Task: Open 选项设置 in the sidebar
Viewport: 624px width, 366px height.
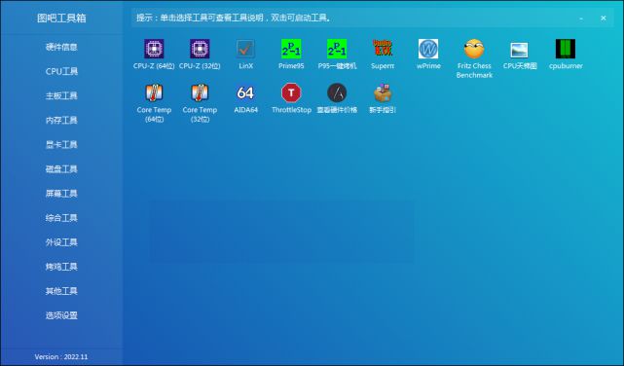Action: point(61,315)
